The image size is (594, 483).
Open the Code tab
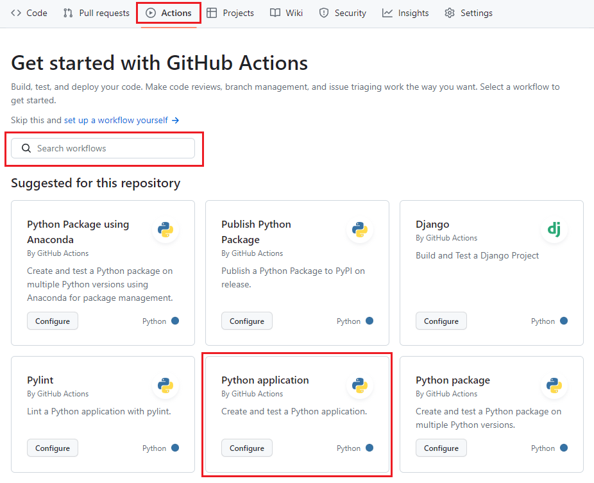point(29,13)
